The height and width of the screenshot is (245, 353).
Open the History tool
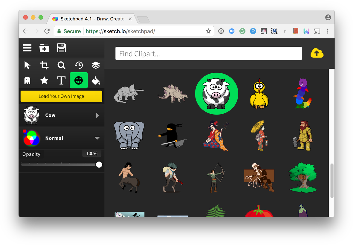(79, 65)
